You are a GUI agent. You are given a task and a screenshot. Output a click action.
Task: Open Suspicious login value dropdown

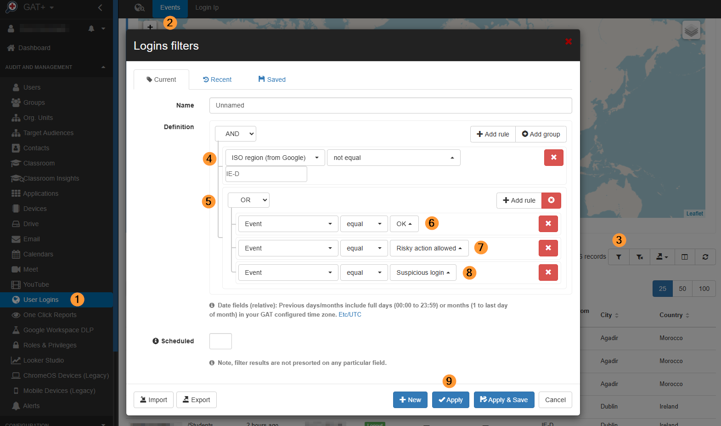click(423, 273)
